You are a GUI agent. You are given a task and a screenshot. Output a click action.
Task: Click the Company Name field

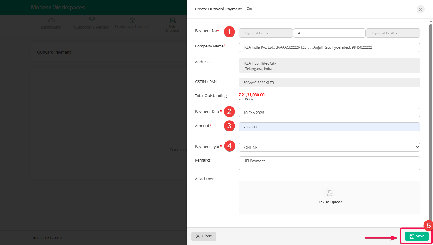click(329, 47)
